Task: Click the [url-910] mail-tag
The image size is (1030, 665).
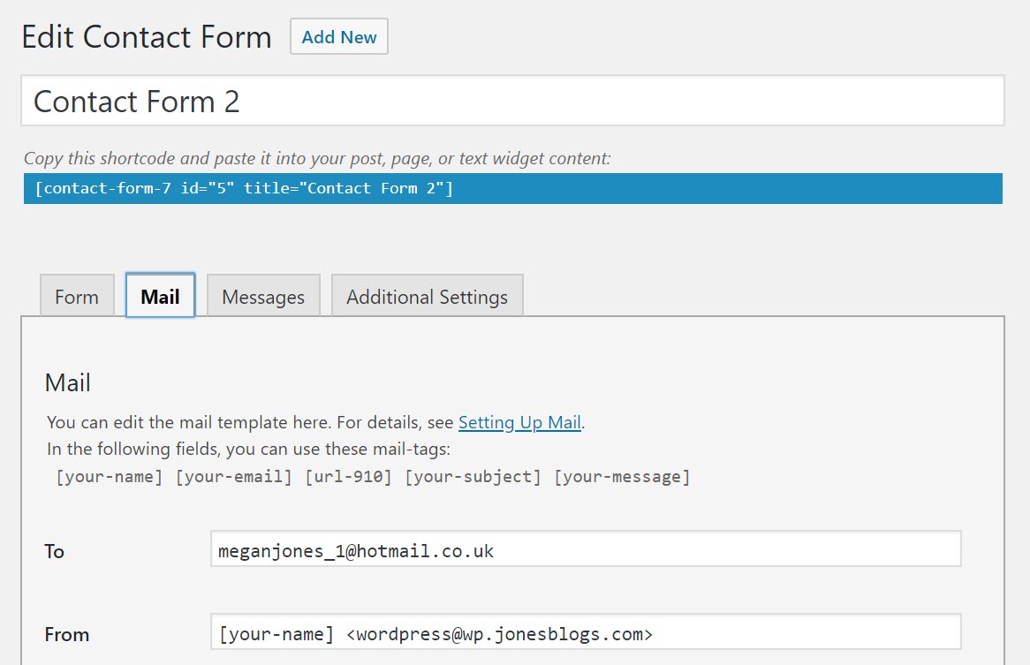Action: [x=349, y=477]
